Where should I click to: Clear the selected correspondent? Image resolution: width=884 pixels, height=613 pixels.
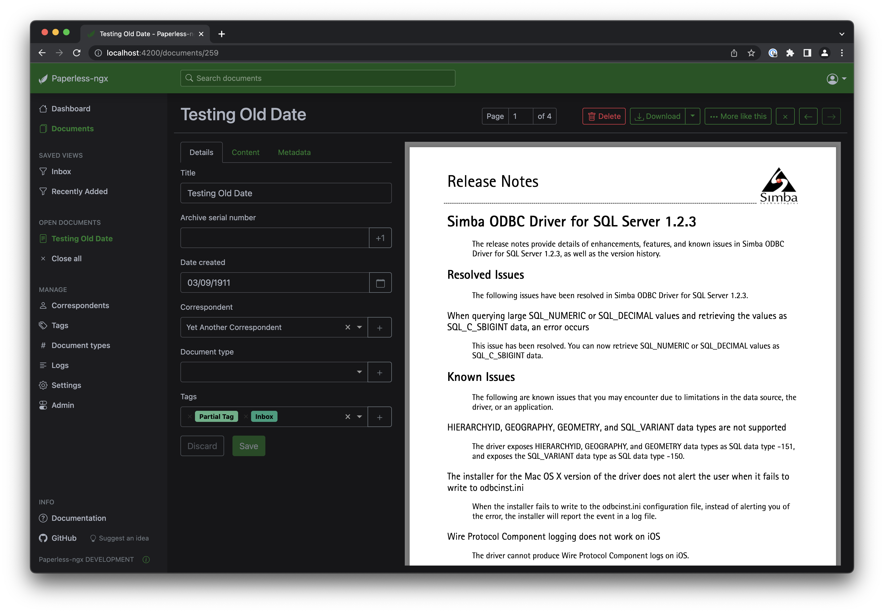pyautogui.click(x=348, y=327)
